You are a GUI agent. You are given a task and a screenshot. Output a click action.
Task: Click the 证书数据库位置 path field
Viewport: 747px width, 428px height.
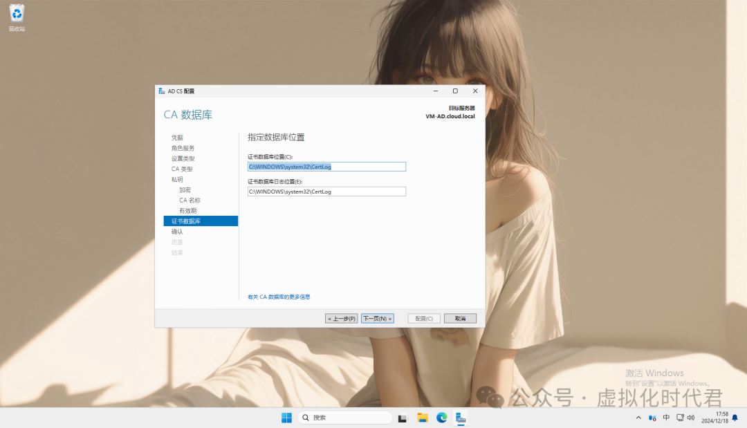pos(326,167)
